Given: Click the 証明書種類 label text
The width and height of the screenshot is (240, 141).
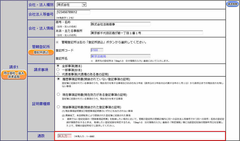Looking at the screenshot, I should (41, 104).
